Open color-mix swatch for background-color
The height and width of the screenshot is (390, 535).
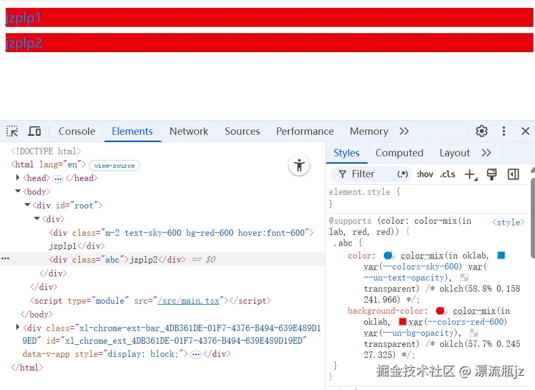(442, 311)
